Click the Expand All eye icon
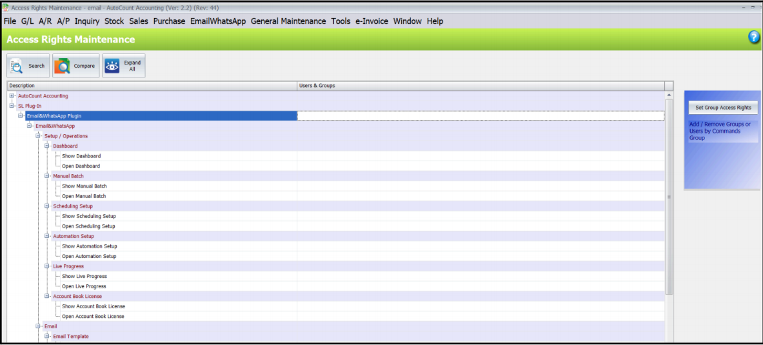Viewport: 763px width, 345px height. 112,66
